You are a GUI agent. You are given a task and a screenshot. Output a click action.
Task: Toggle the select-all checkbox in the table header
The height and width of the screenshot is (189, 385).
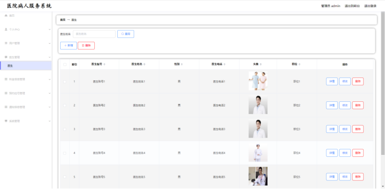65,65
